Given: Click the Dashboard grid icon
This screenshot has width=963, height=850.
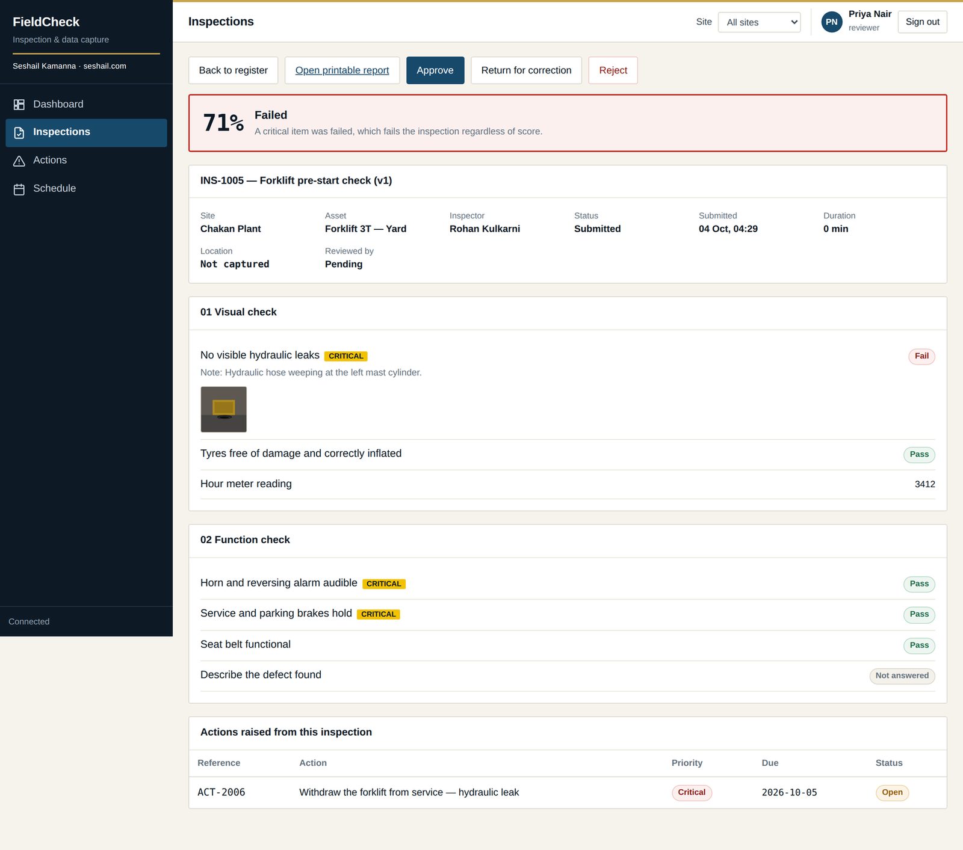Looking at the screenshot, I should coord(19,105).
